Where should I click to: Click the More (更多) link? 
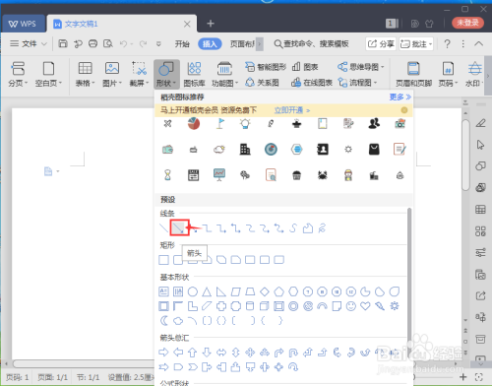point(400,96)
